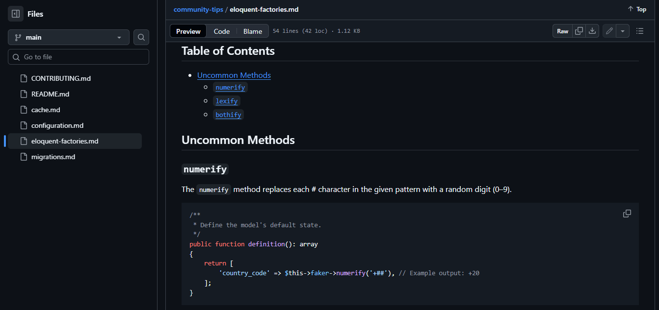659x310 pixels.
Task: Open the main branch selector dropdown
Action: click(x=69, y=37)
